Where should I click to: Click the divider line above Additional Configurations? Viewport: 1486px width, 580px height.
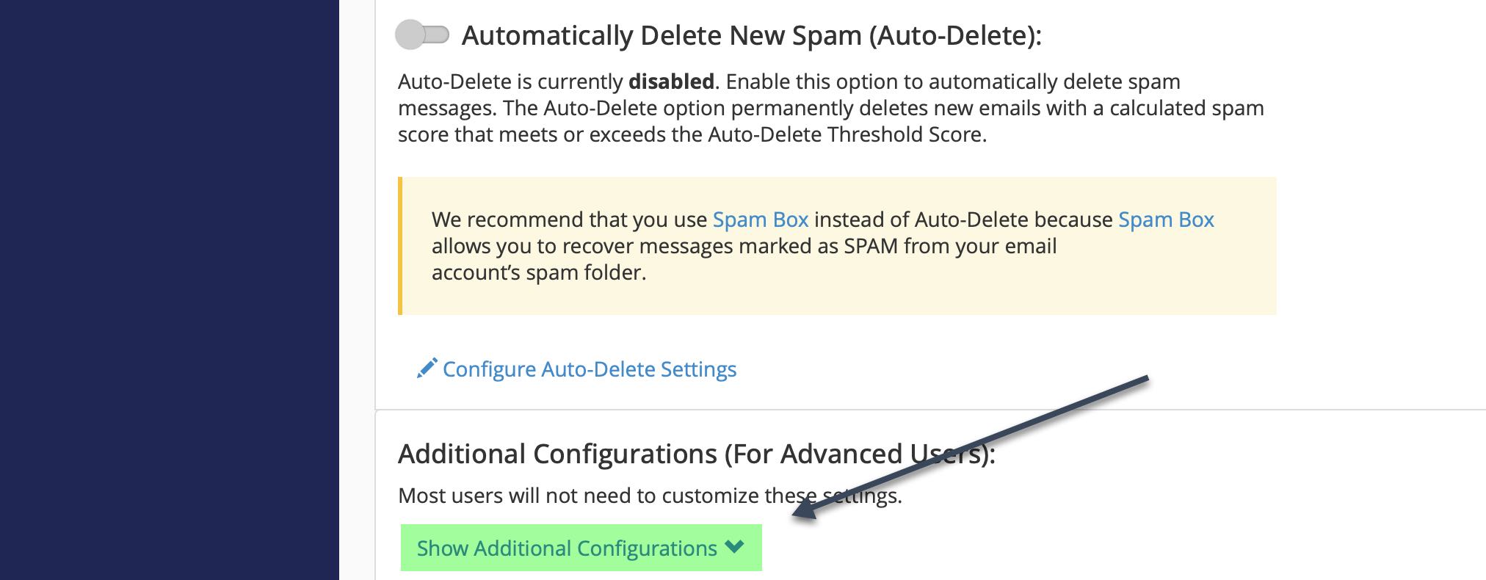point(930,410)
